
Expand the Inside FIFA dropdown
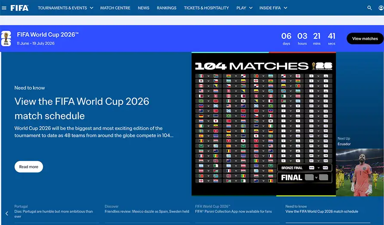(273, 8)
